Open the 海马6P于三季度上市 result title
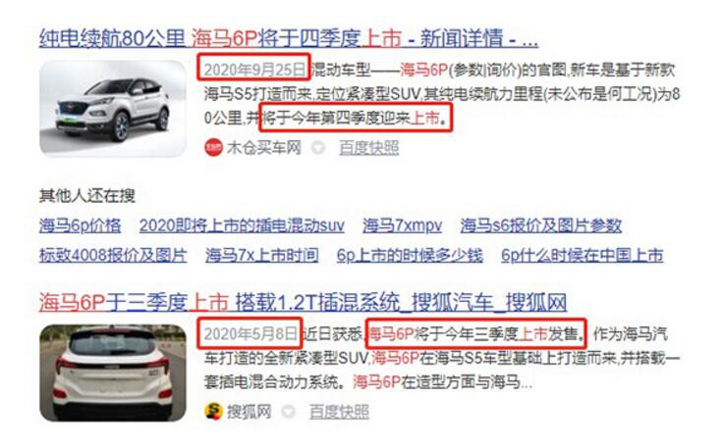Screen dimensions: 725x448 pos(303,303)
